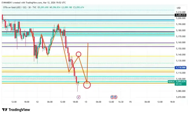
Task: Click the 5,190.000 price axis label
Action: click(181, 24)
